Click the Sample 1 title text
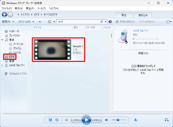The width and height of the screenshot is (173, 127). [x=78, y=46]
